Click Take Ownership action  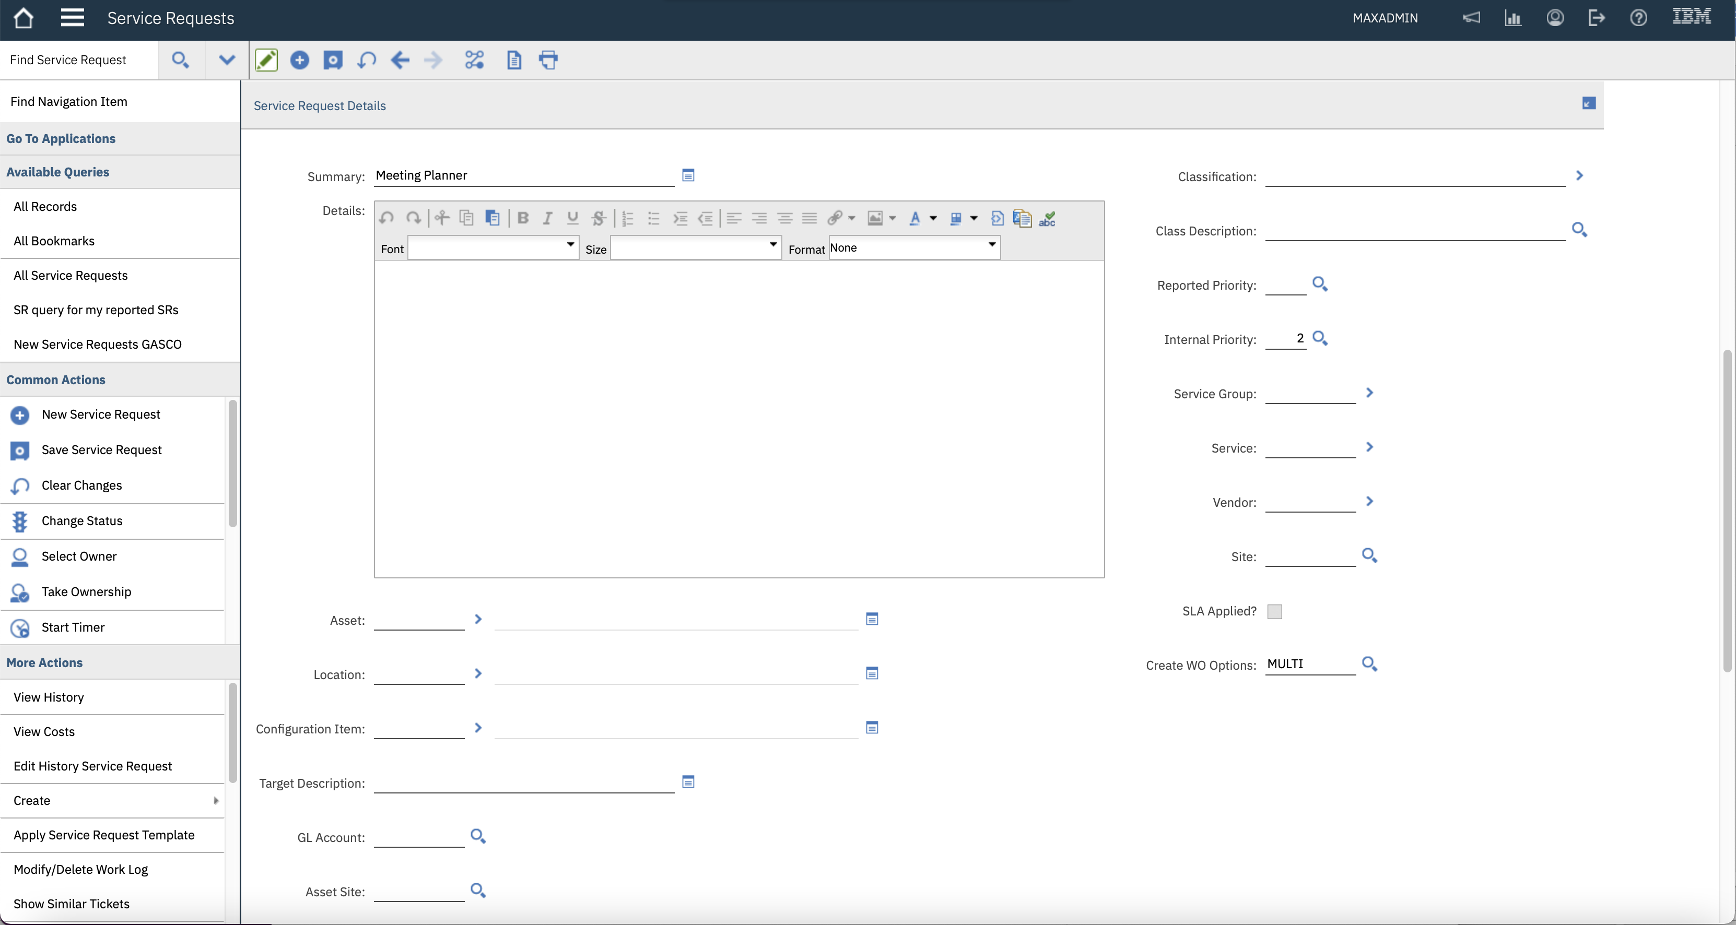click(86, 591)
